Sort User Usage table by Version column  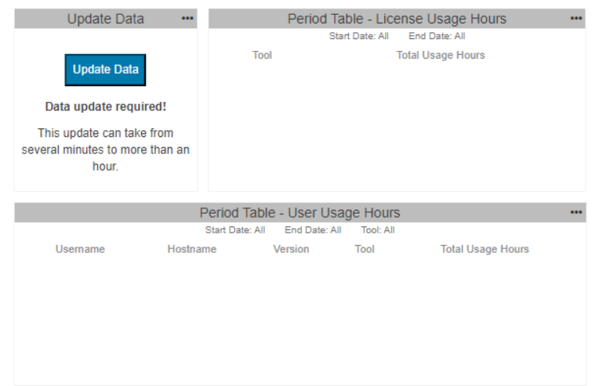(291, 249)
